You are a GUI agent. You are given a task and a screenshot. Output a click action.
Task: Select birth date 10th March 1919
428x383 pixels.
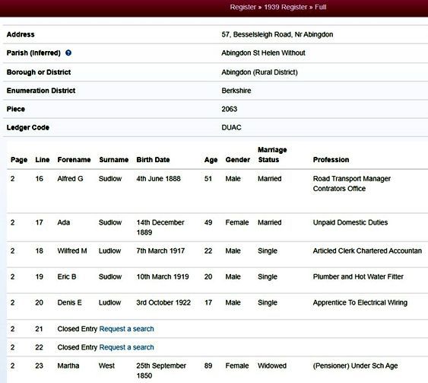tap(163, 276)
